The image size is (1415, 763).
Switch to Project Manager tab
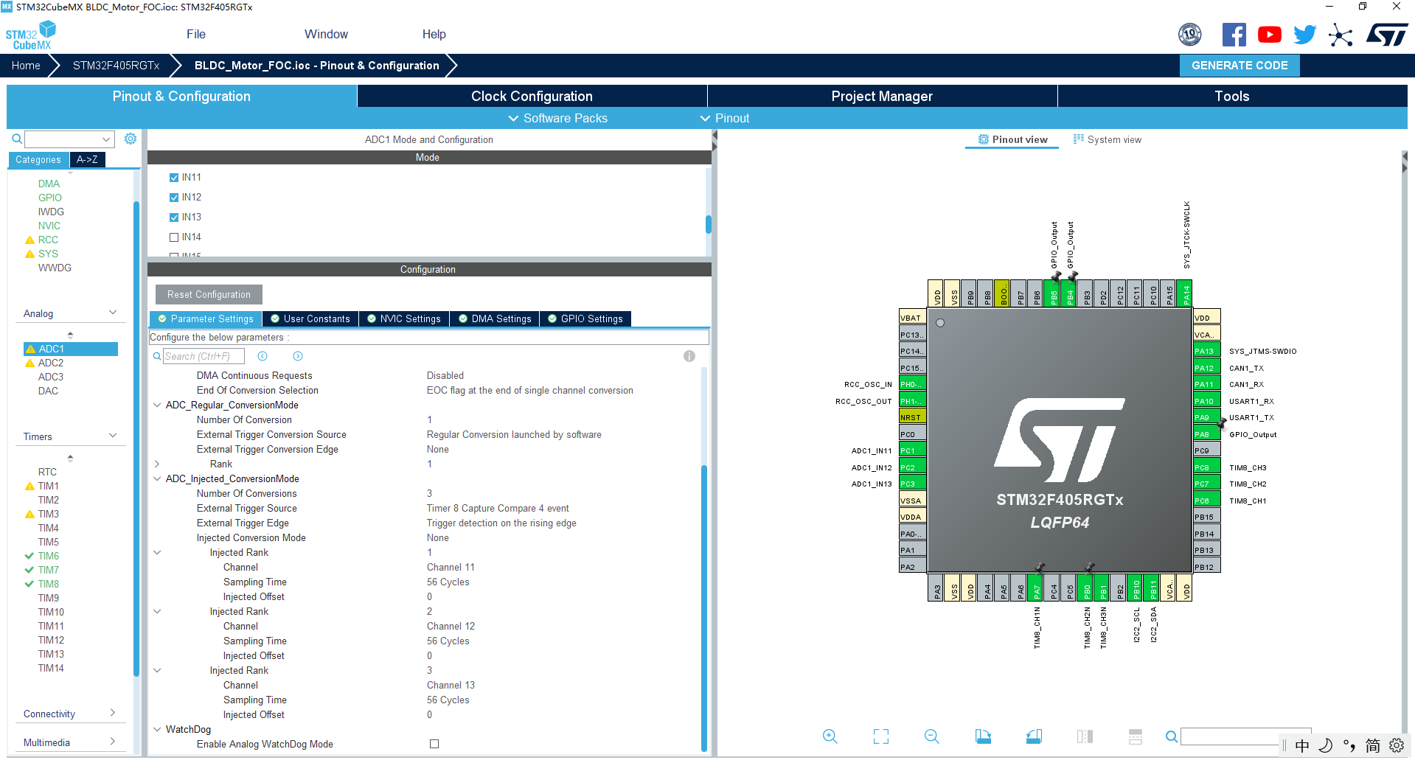(882, 96)
